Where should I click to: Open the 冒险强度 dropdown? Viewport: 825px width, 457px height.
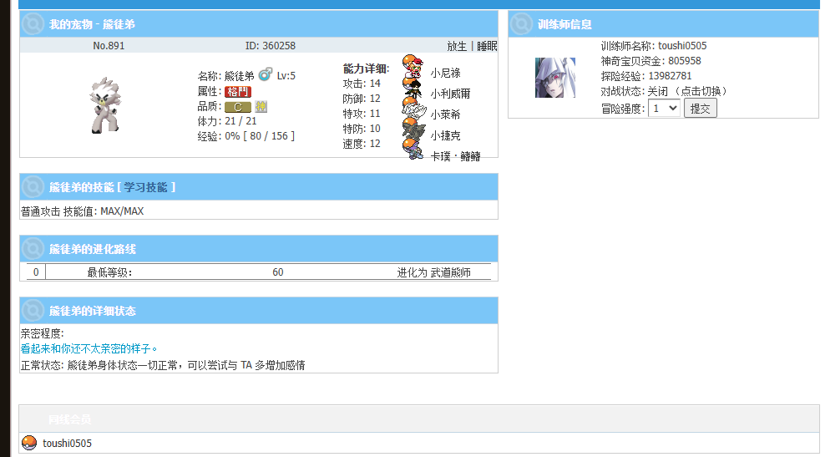pos(665,109)
